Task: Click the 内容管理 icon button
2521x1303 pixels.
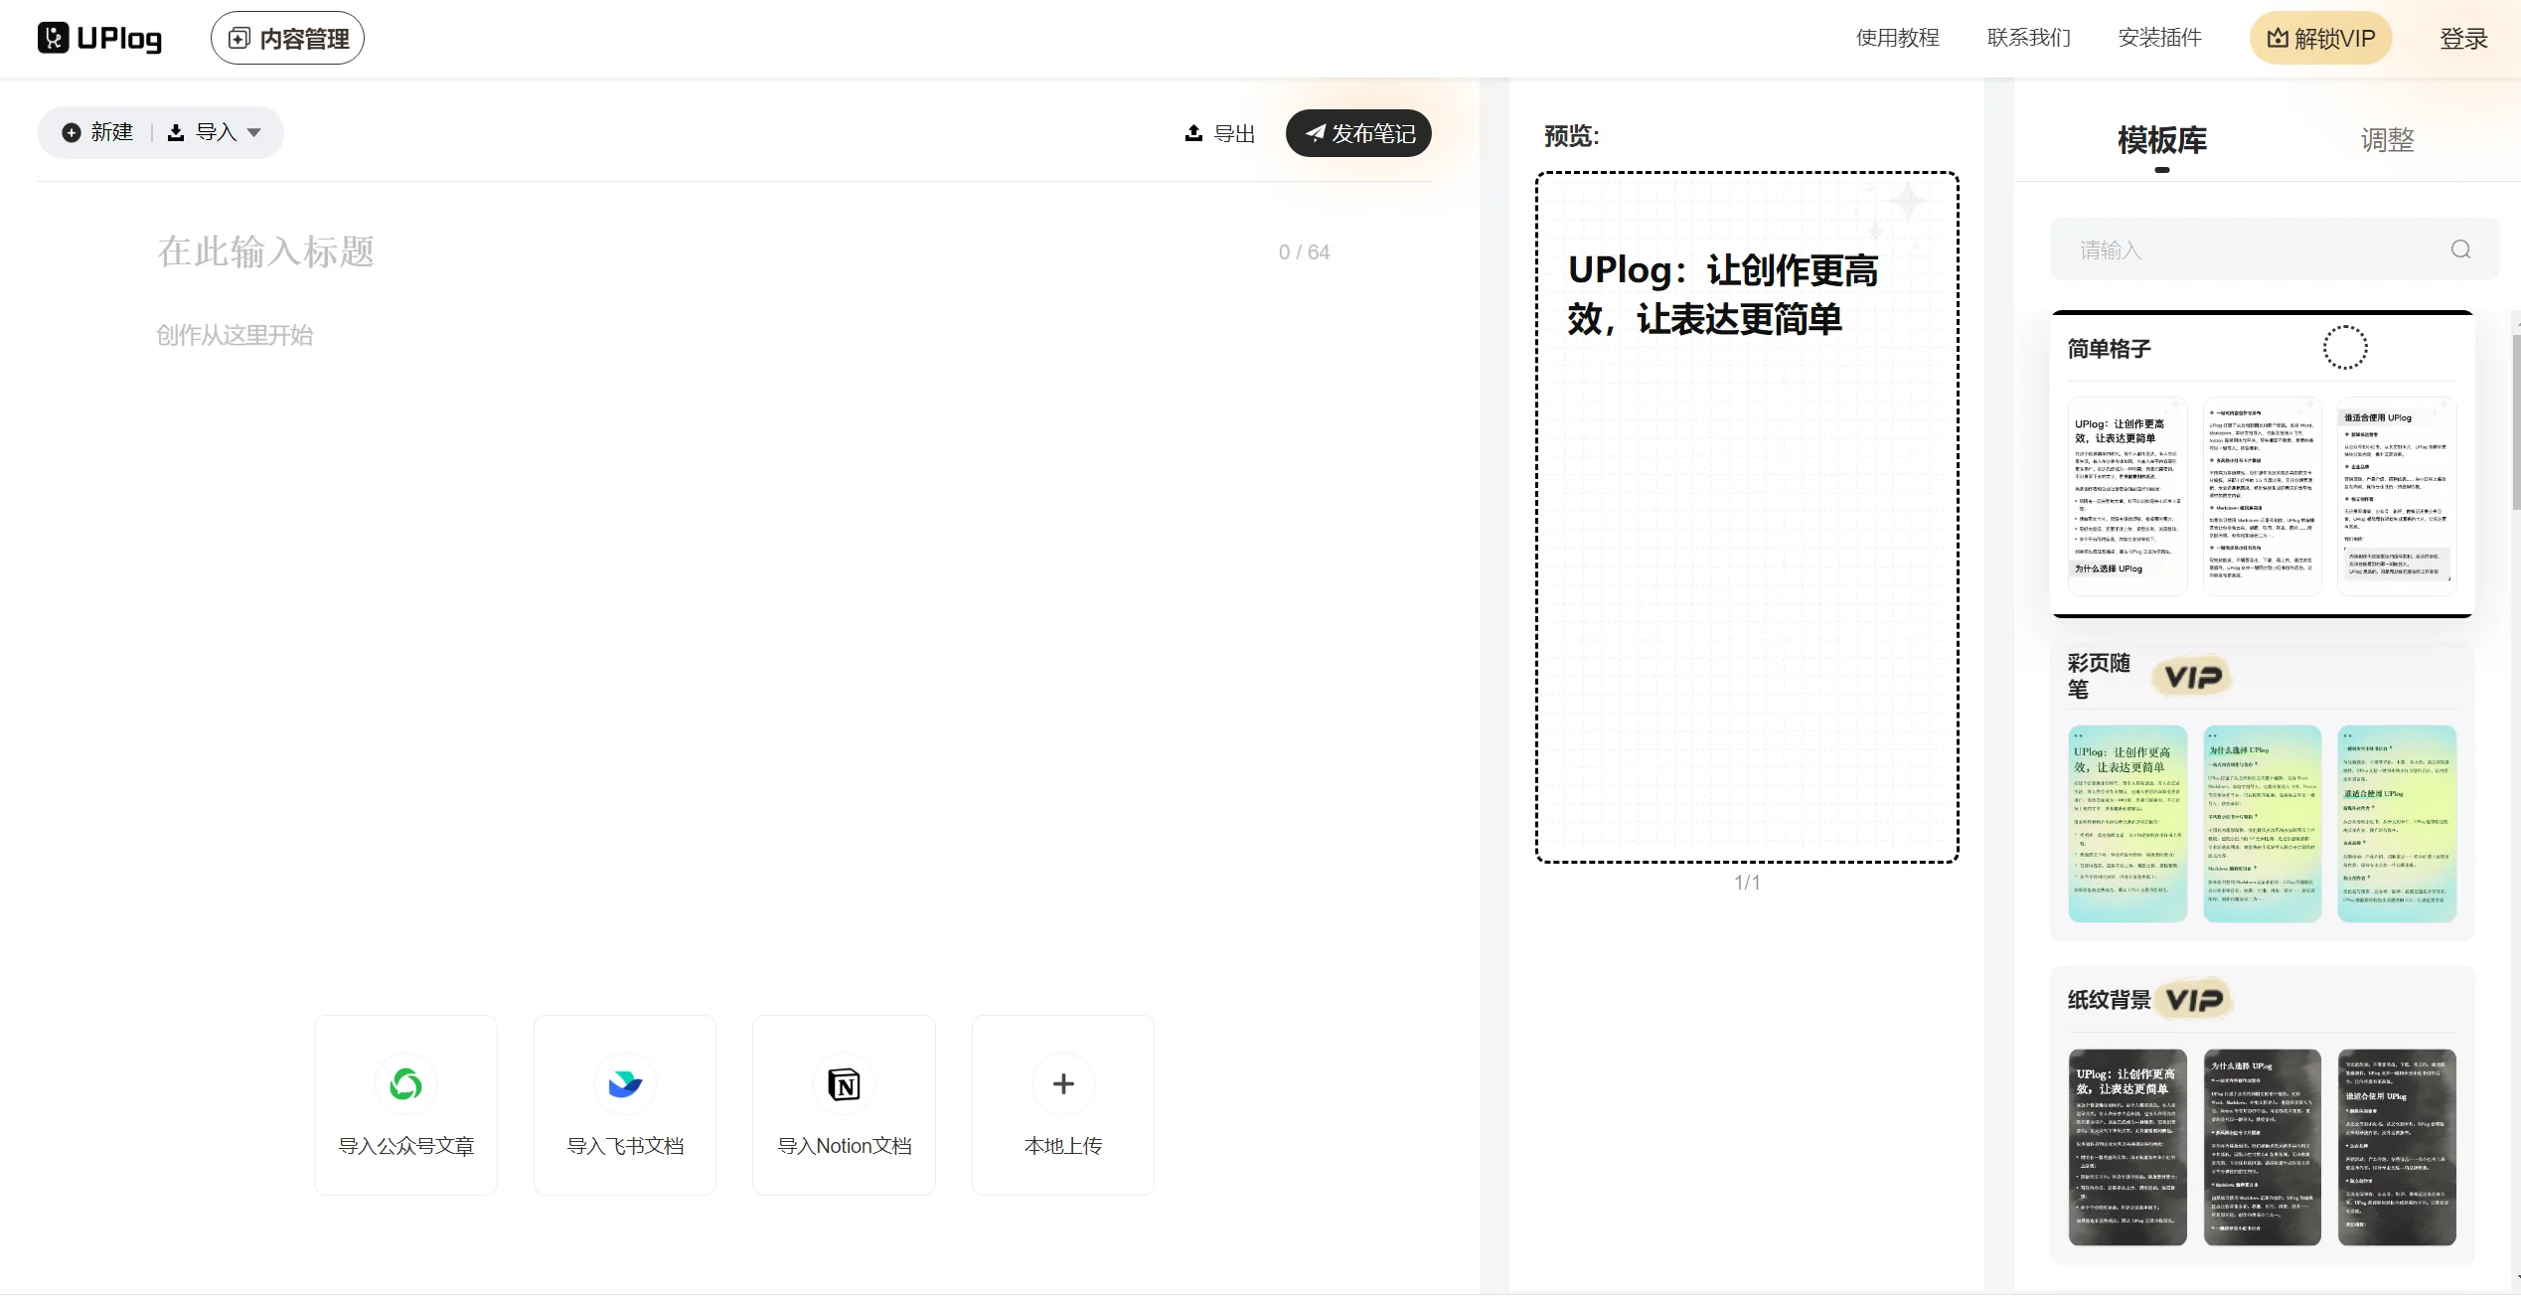Action: click(238, 38)
